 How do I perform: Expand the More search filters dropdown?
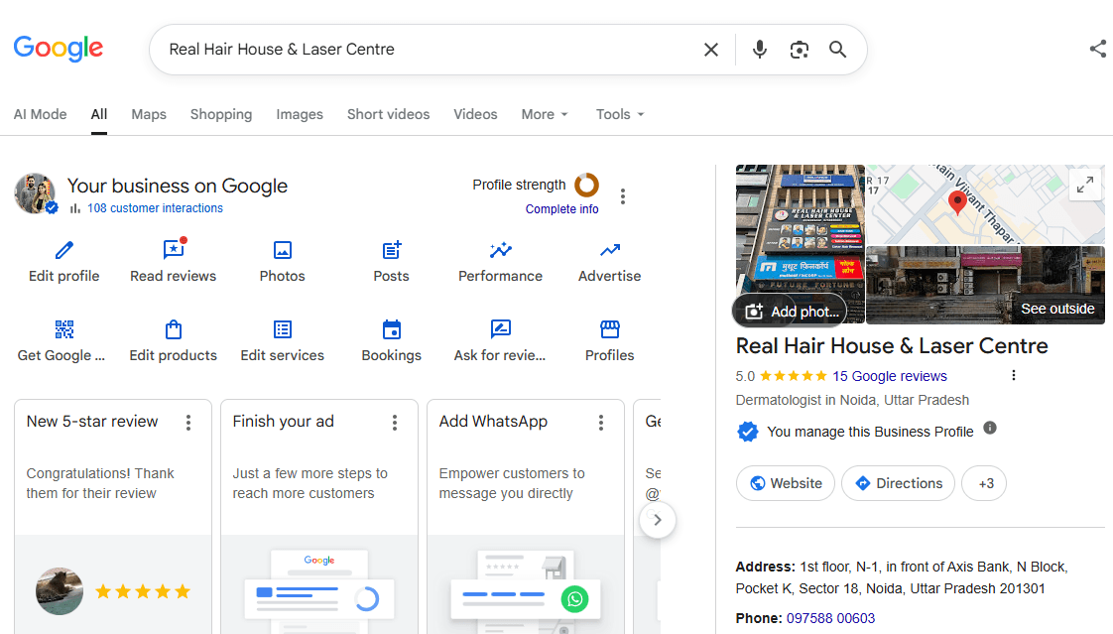tap(545, 114)
